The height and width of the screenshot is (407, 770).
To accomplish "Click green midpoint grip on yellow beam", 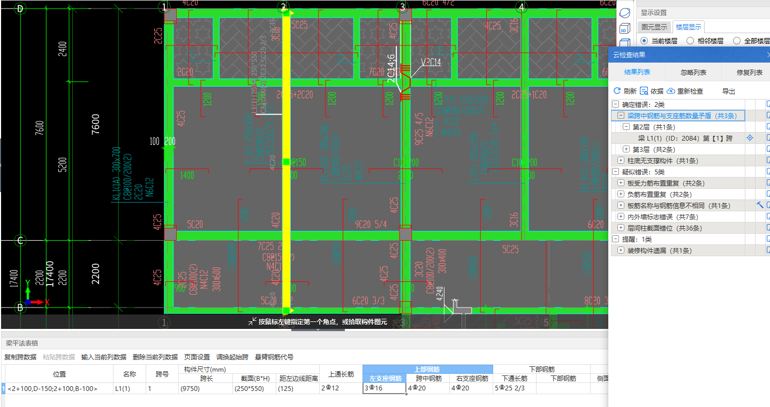I will click(x=286, y=162).
